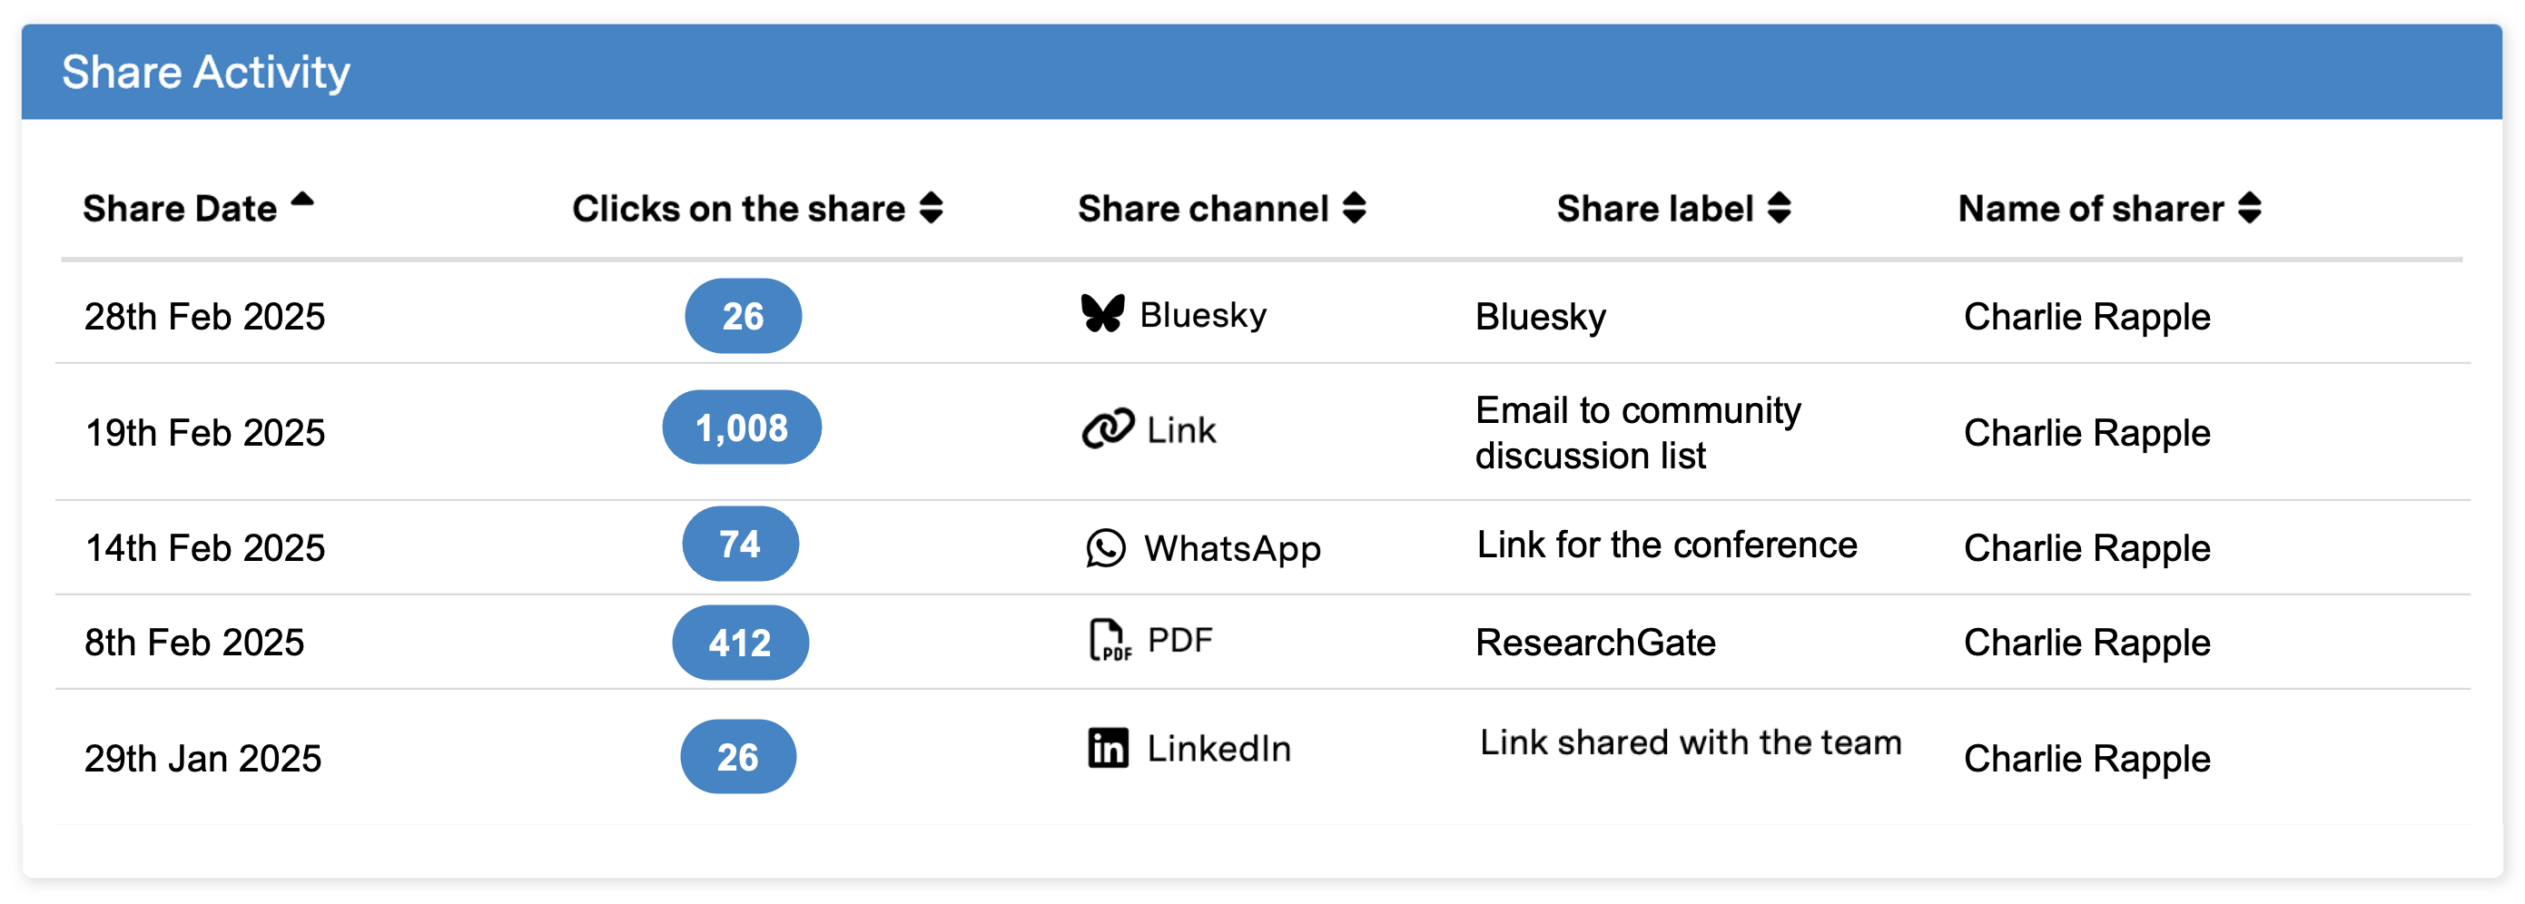
Task: Click 'Link shared with the team' label
Action: [x=1690, y=742]
